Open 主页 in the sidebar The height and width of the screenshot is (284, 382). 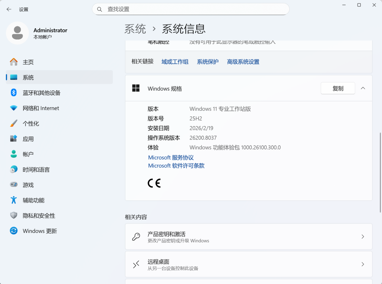pos(59,62)
